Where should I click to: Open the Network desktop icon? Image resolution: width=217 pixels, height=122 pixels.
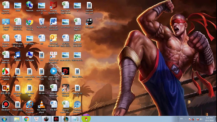point(30,6)
